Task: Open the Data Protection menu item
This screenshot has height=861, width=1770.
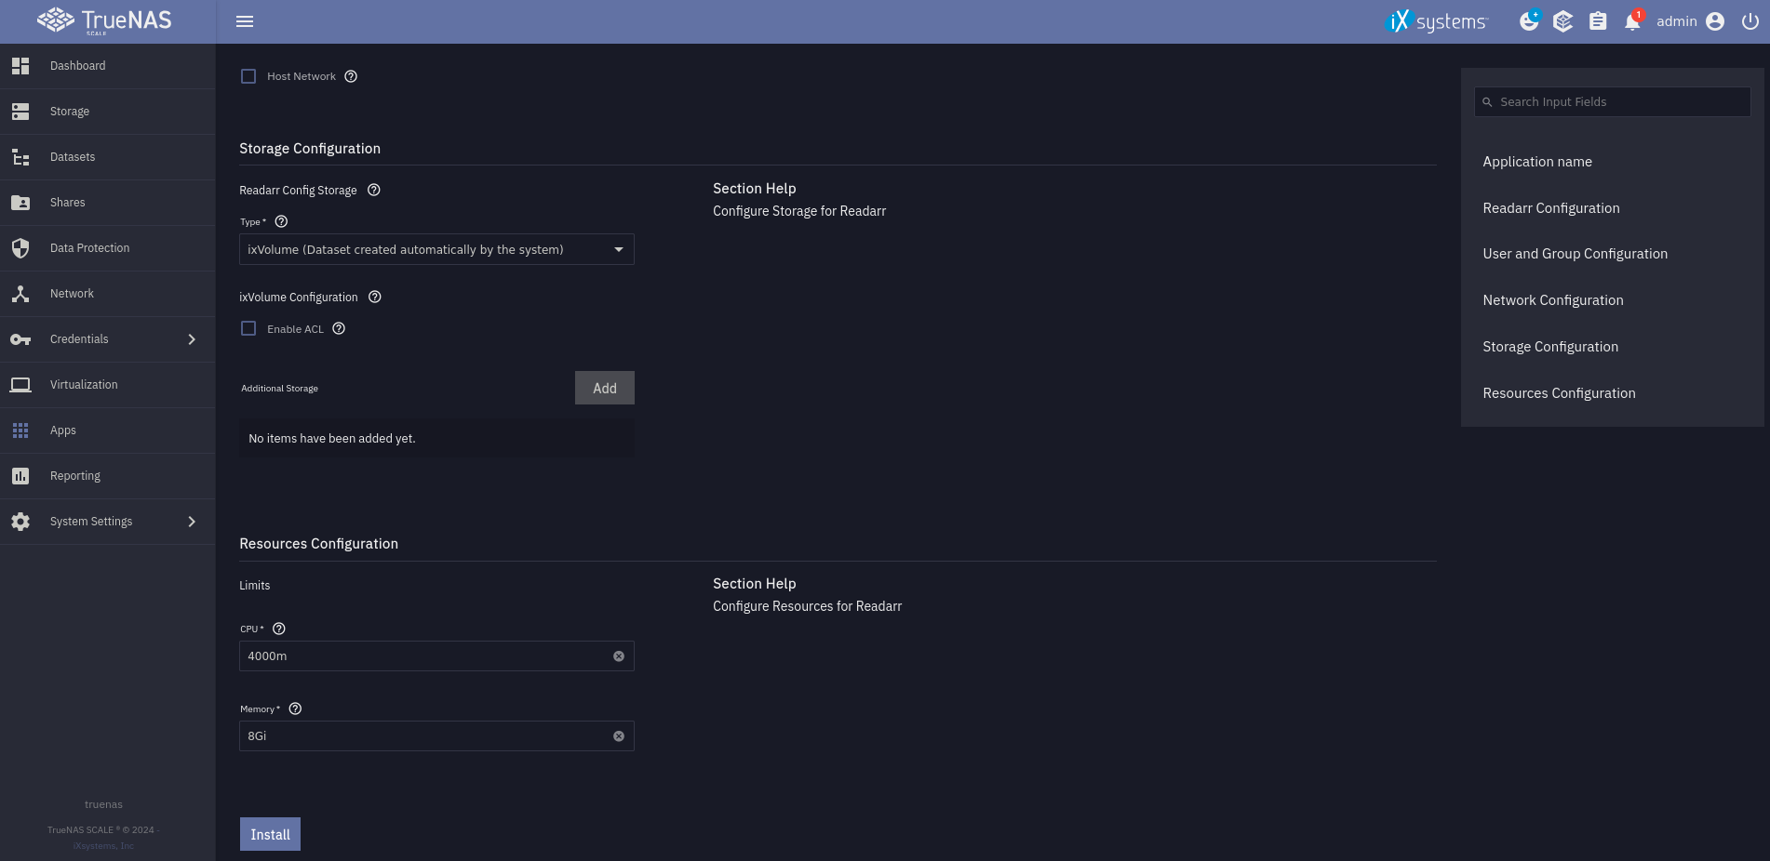Action: pos(108,248)
